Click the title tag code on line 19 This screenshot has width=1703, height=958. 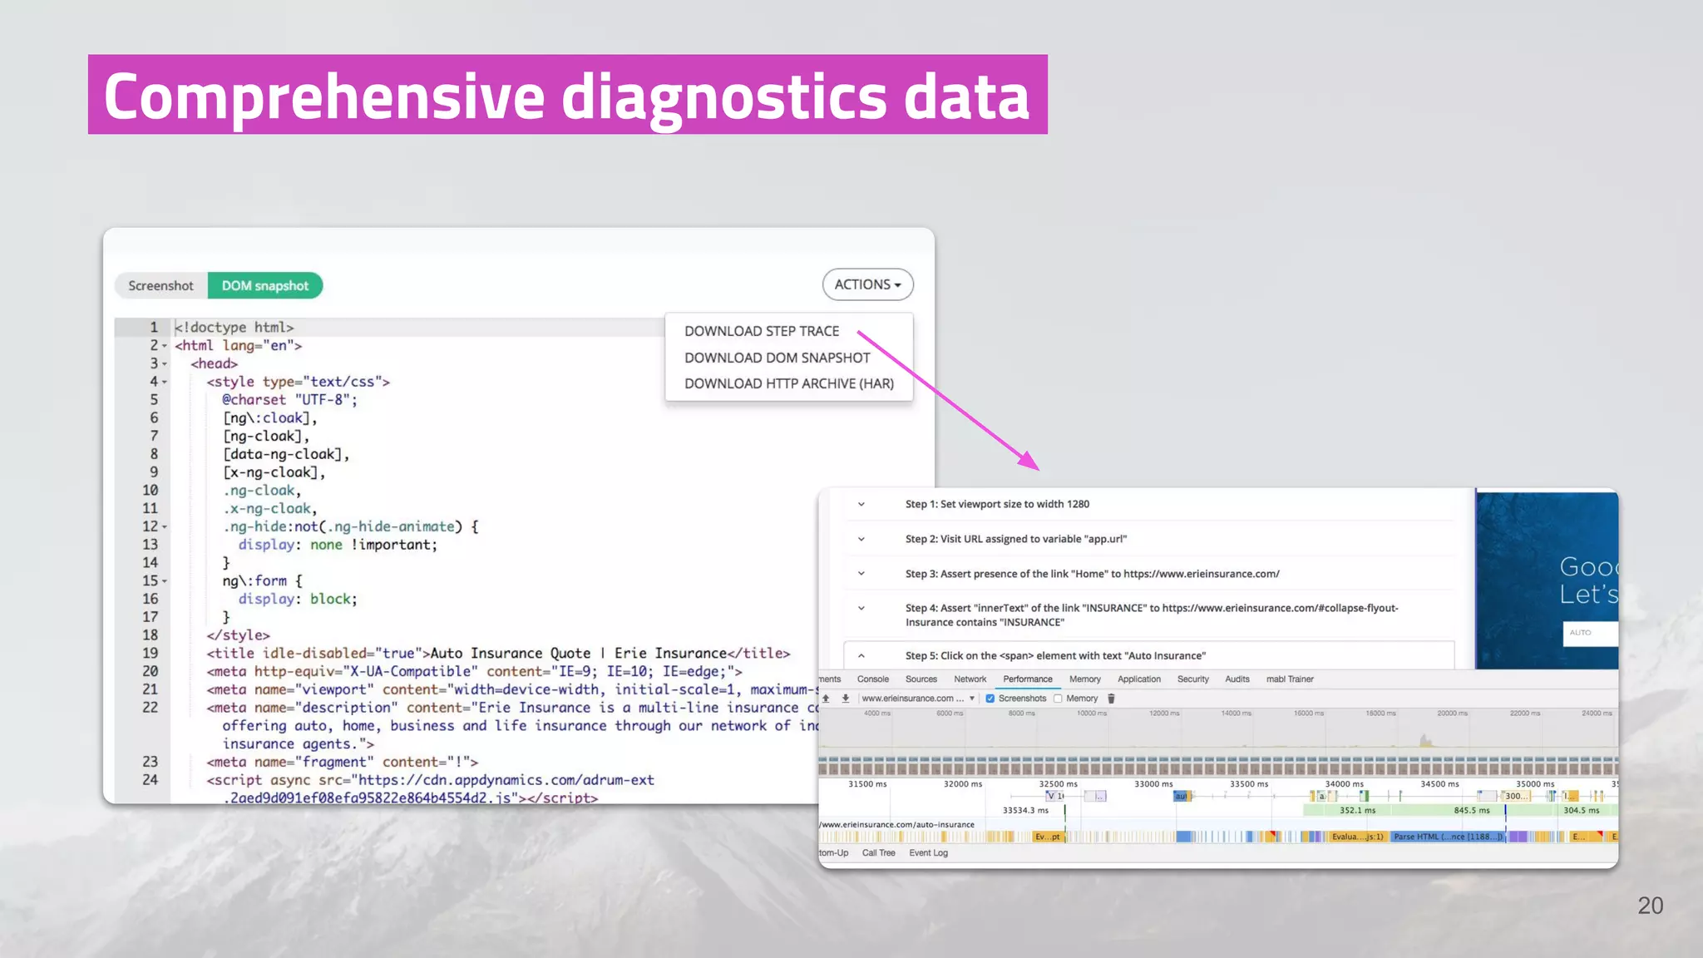tap(498, 654)
